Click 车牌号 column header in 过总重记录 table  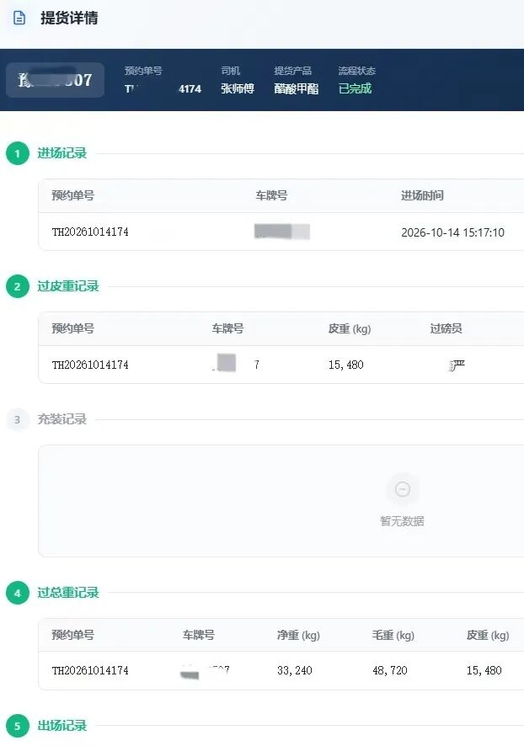199,635
